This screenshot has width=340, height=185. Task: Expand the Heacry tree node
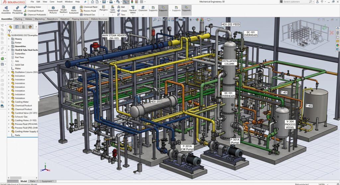9,39
